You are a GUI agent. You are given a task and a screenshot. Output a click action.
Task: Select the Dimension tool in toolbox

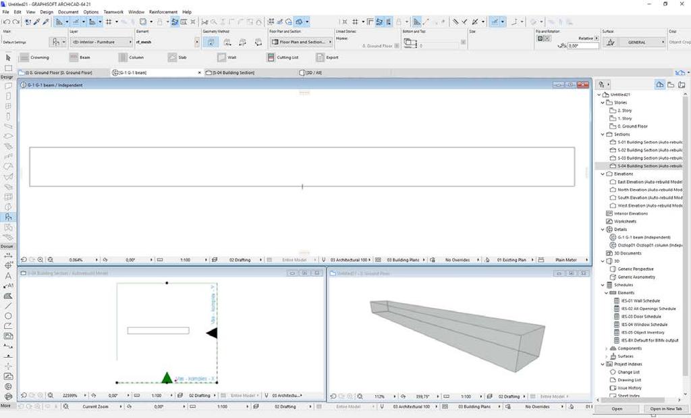pos(8,255)
